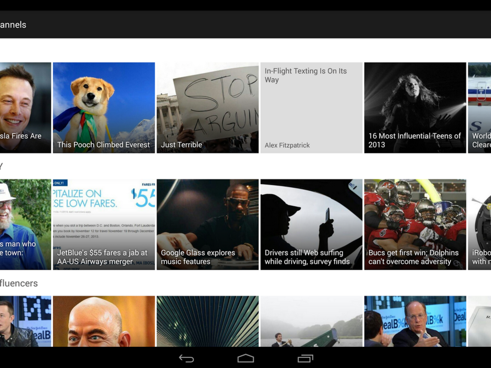Open the Tesla Fires story with smiling man
This screenshot has width=491, height=368.
(x=25, y=108)
